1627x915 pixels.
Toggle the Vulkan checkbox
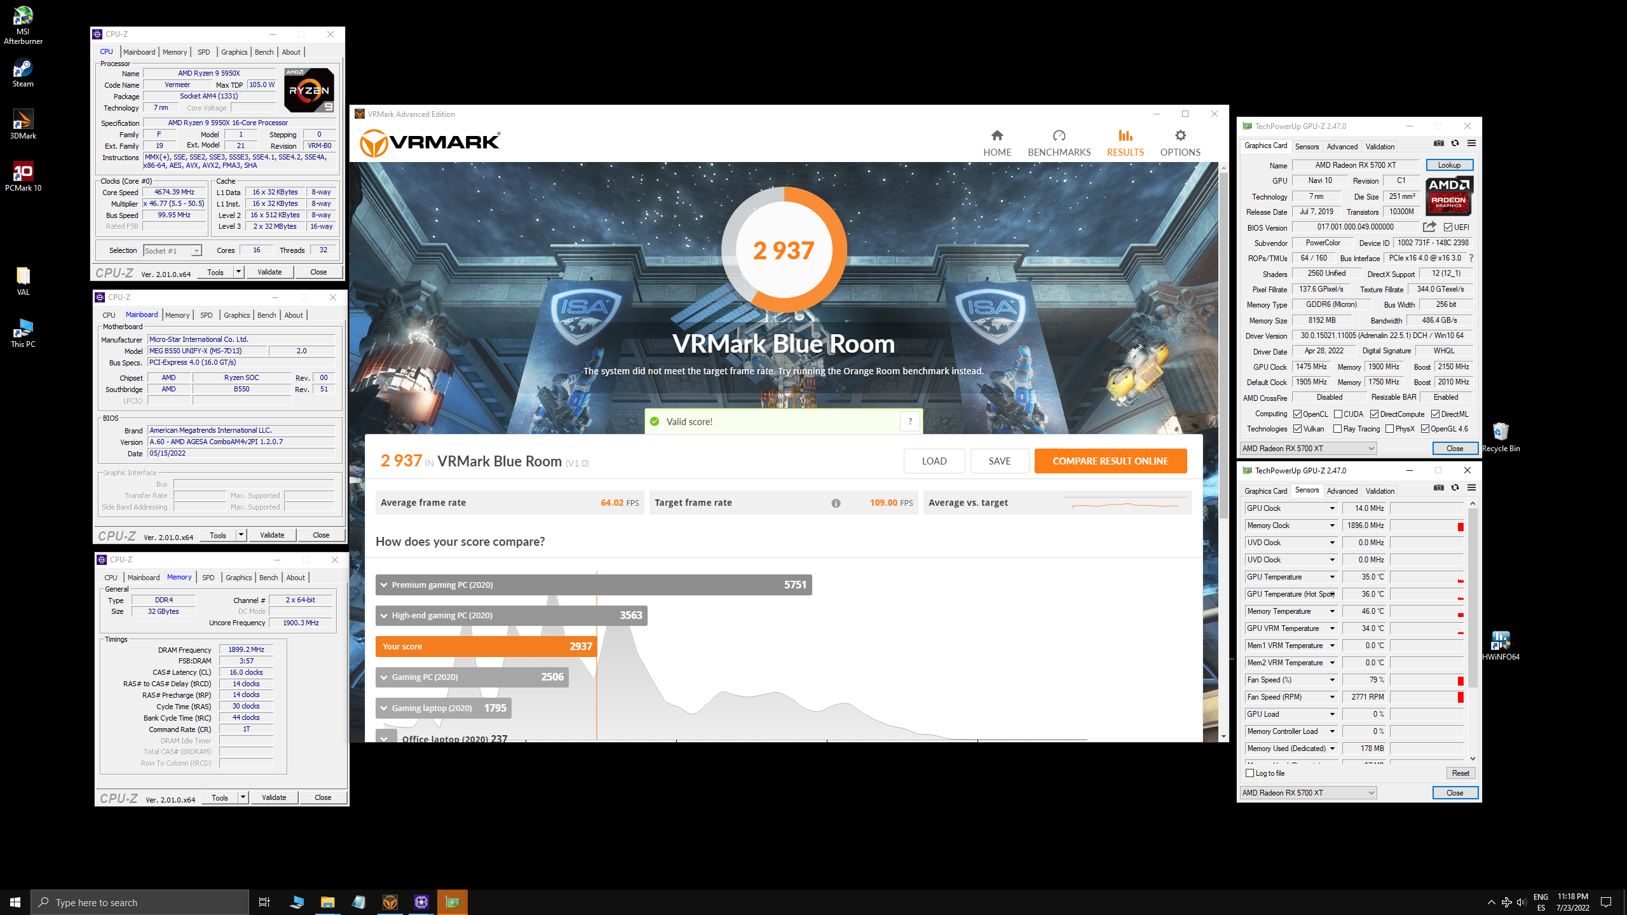click(1297, 429)
